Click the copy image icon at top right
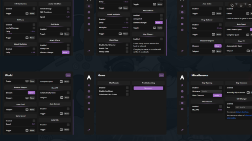The height and width of the screenshot is (141, 252). click(x=232, y=5)
